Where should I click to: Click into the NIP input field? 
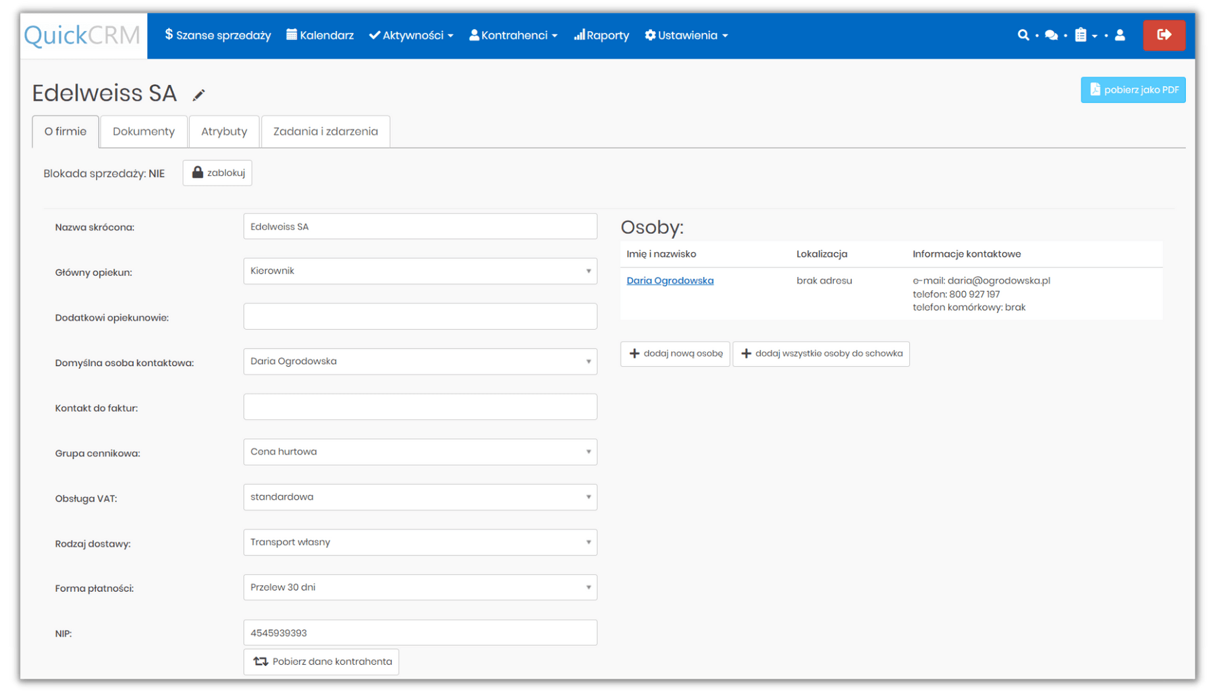coord(420,632)
